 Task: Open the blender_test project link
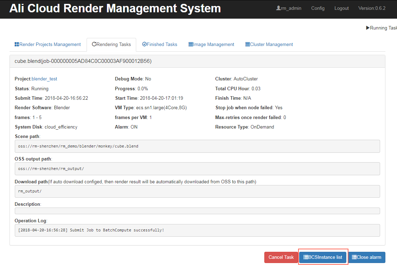[44, 79]
